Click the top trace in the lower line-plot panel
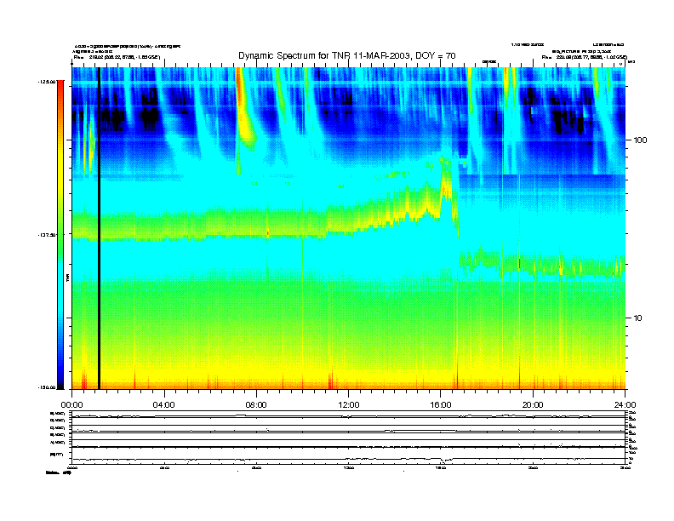Screen dimensions: 674x521 pos(348,415)
